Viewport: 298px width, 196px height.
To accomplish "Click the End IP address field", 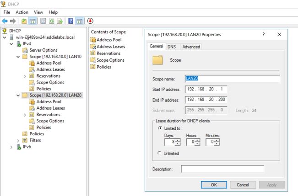I will coord(206,100).
